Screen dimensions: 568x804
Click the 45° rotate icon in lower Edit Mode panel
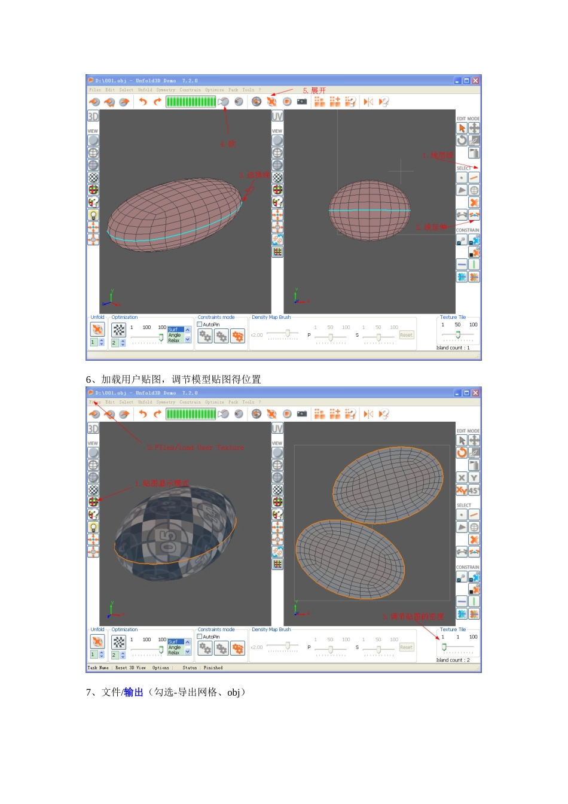474,491
